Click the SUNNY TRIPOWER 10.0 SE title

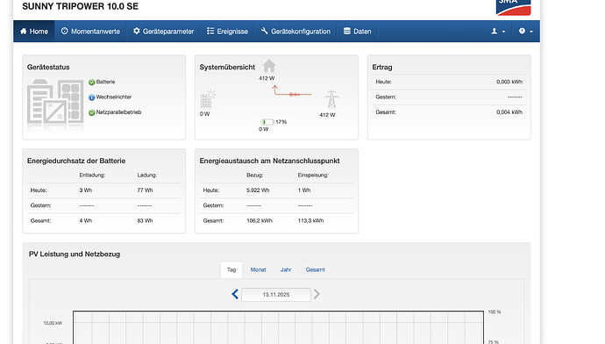(x=81, y=6)
